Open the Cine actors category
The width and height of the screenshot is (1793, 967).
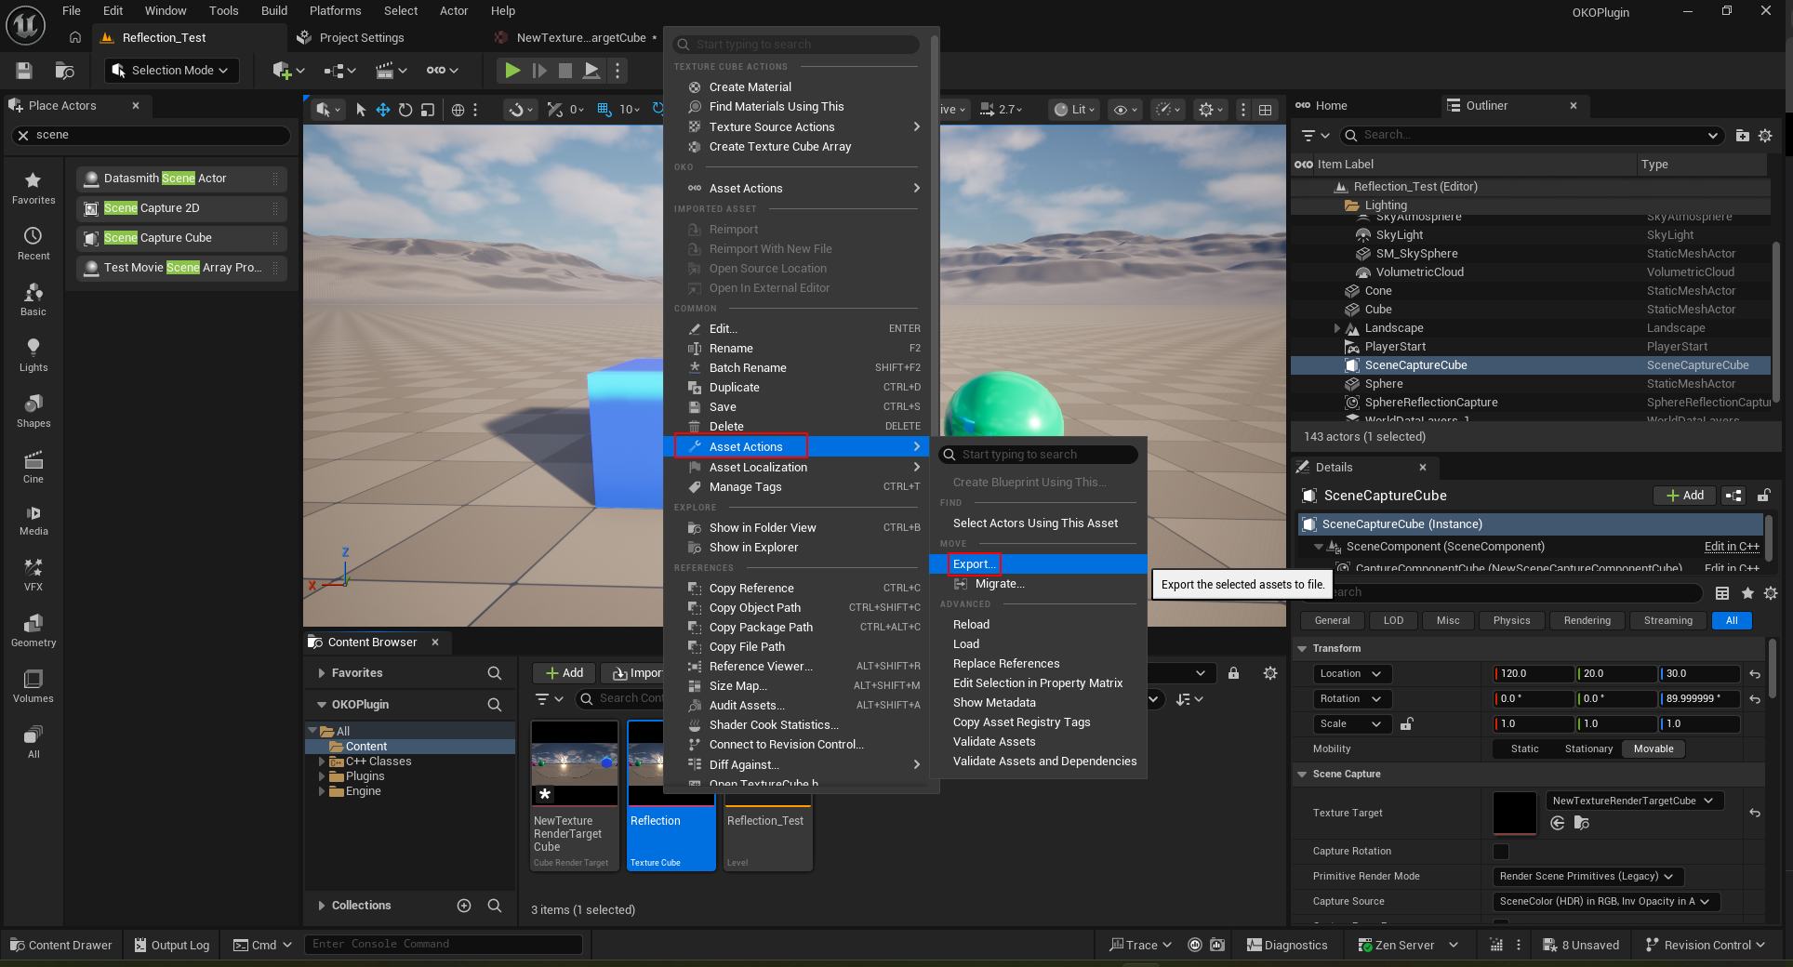point(33,467)
